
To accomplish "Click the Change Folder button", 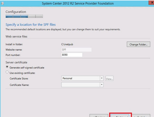I will [x=138, y=44].
